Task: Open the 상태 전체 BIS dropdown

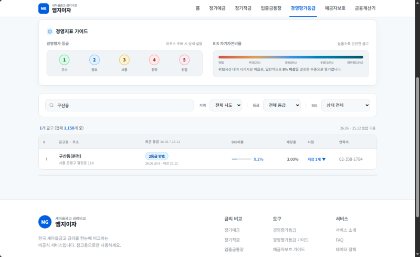Action: click(345, 105)
